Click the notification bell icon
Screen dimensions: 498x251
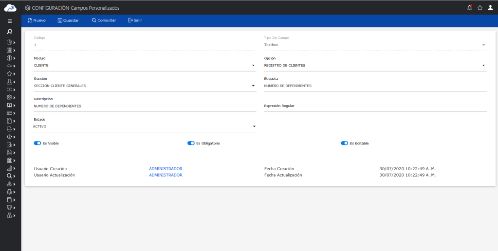pos(469,8)
